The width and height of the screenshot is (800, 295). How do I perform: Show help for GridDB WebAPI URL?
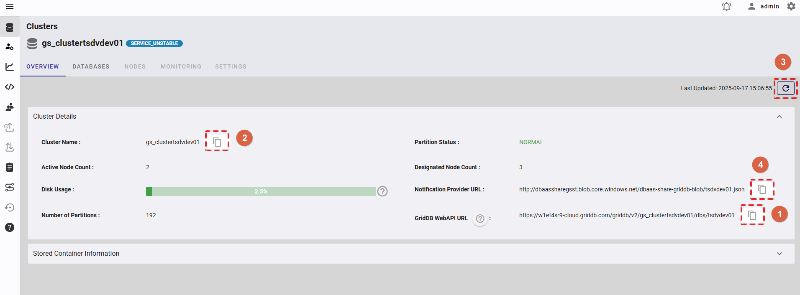coord(480,219)
